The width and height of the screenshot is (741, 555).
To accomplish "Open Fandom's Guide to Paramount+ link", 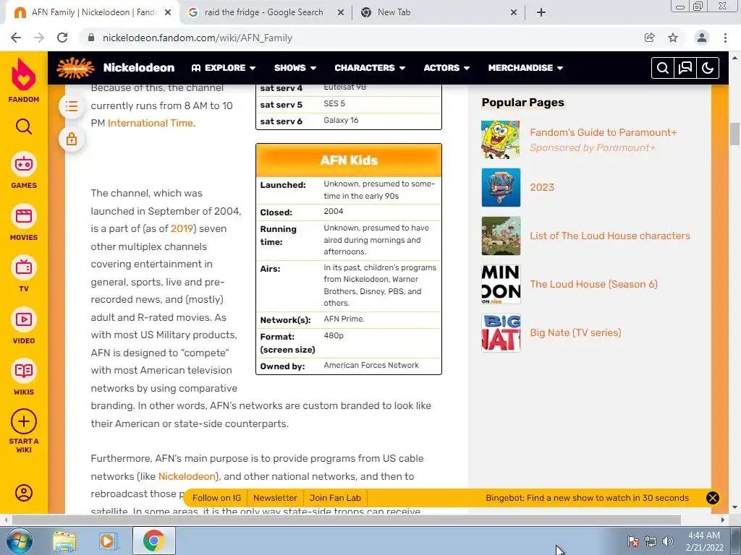I will (604, 132).
